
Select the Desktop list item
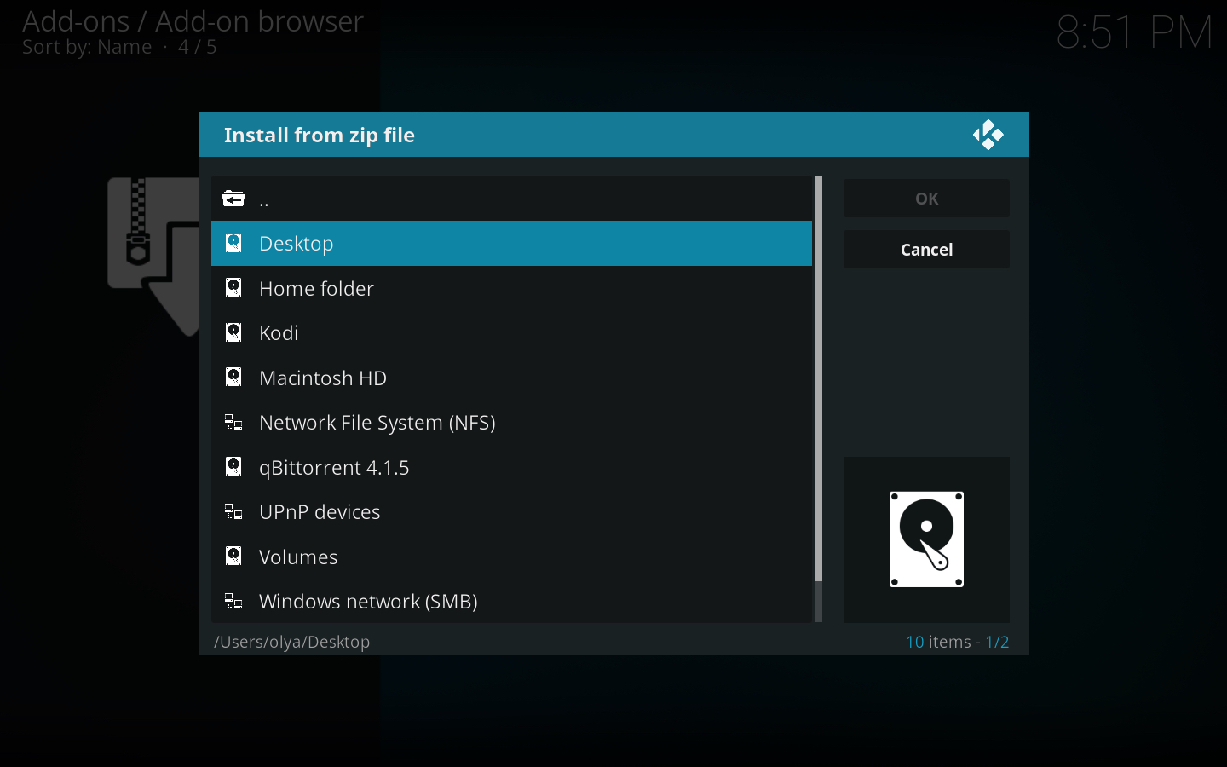(x=511, y=244)
